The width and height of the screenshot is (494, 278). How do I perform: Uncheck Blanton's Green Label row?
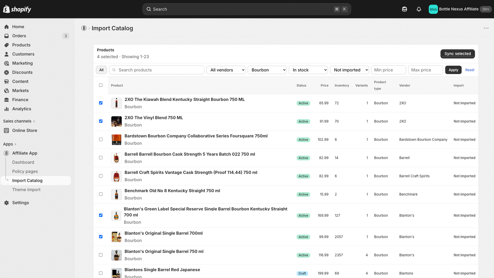pyautogui.click(x=101, y=215)
